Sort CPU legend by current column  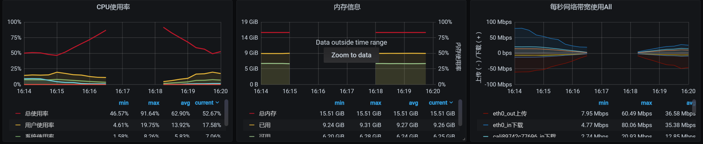coord(207,103)
